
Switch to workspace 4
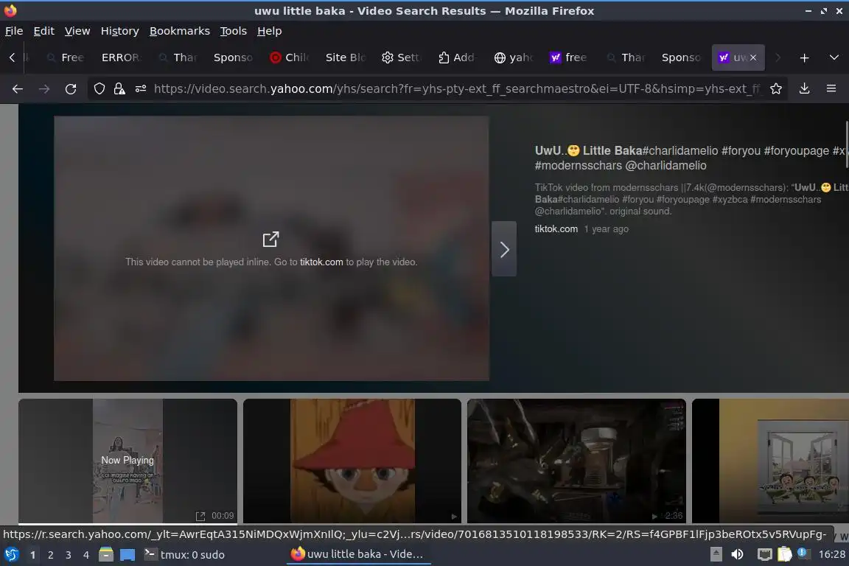click(86, 555)
